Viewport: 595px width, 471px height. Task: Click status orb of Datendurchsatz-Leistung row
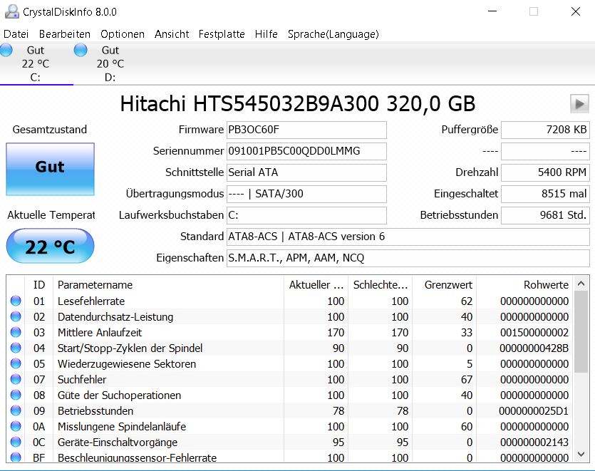[16, 316]
